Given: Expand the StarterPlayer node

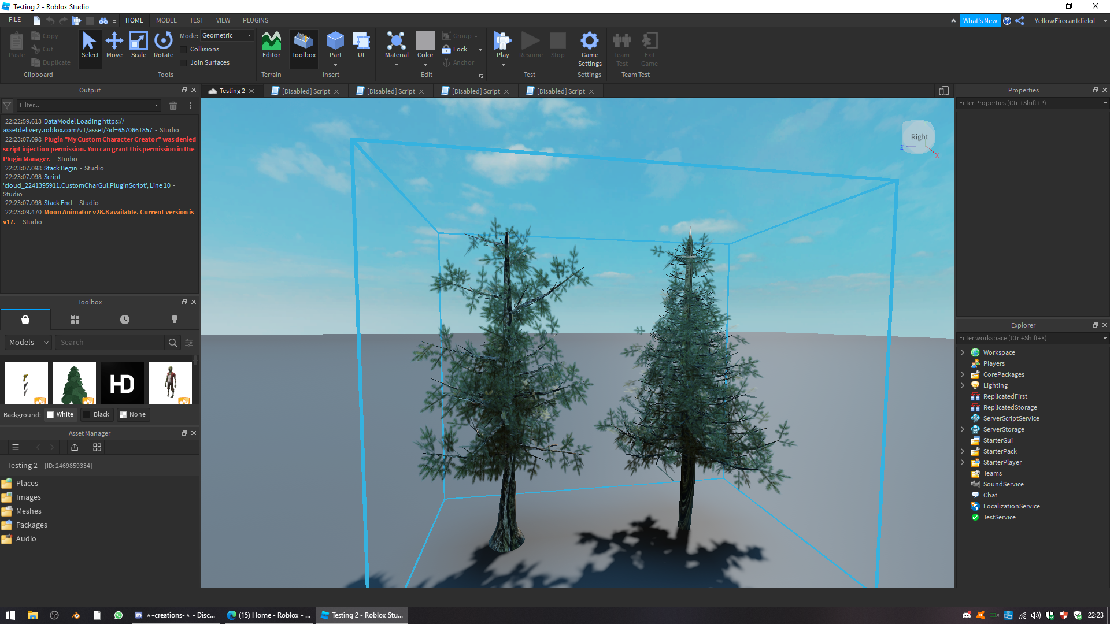Looking at the screenshot, I should (x=963, y=462).
